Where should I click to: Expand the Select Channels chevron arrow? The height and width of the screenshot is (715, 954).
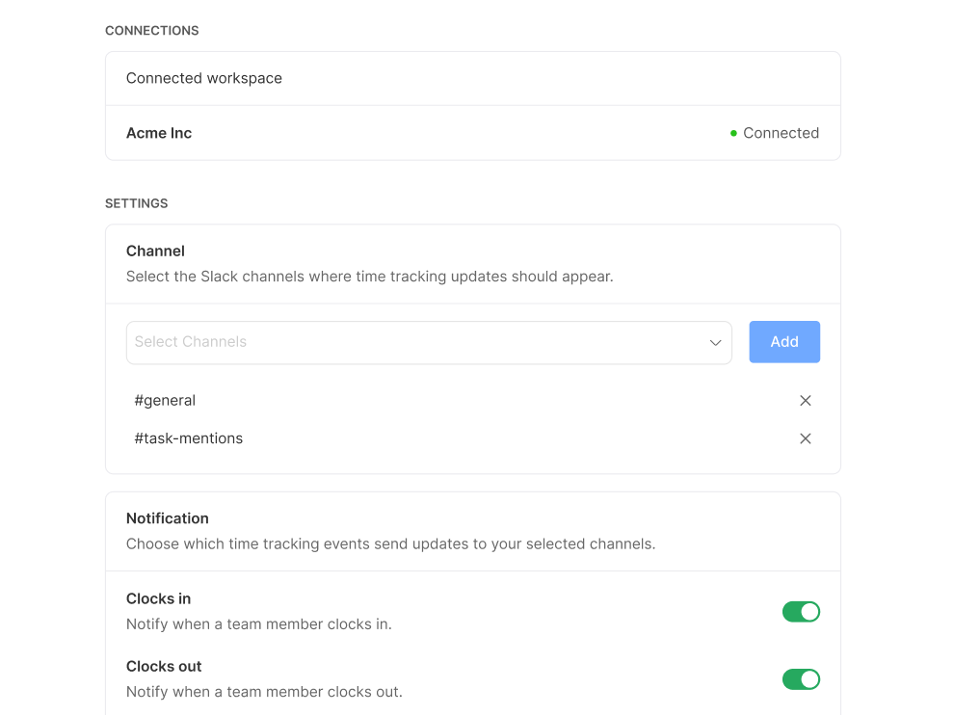coord(716,342)
